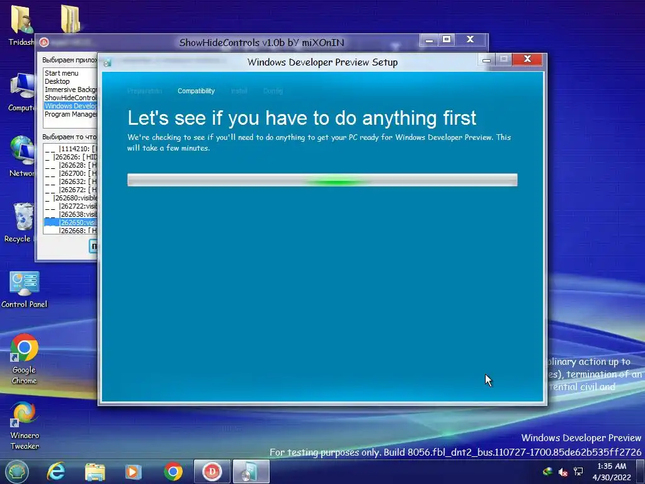Click the compatibility check progress bar
Image resolution: width=645 pixels, height=484 pixels.
point(322,180)
